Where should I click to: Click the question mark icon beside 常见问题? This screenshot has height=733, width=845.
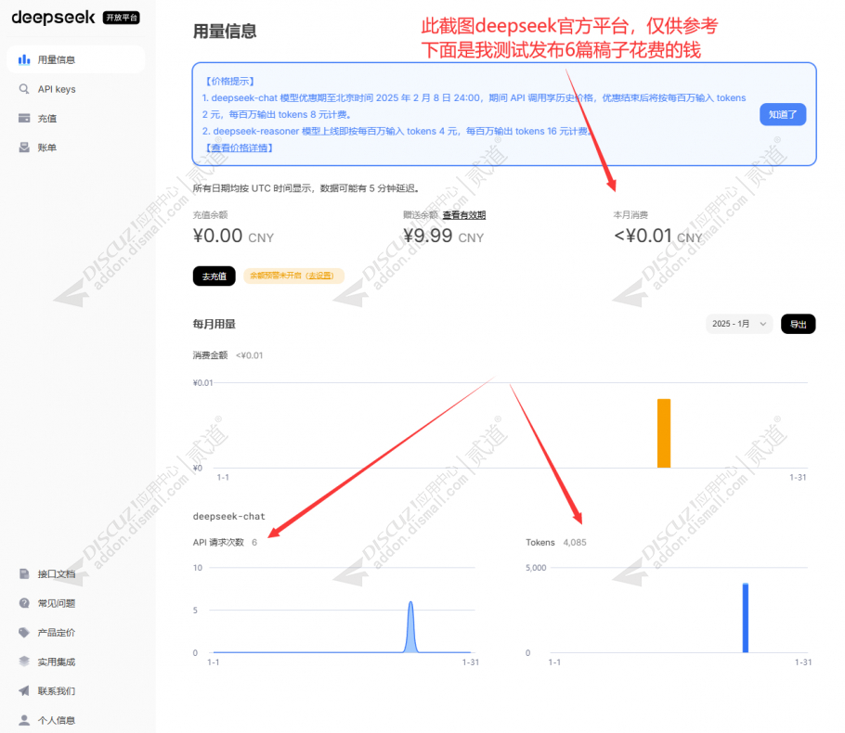[24, 603]
